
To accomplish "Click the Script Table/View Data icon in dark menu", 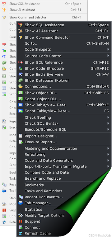I will click(x=21, y=111).
